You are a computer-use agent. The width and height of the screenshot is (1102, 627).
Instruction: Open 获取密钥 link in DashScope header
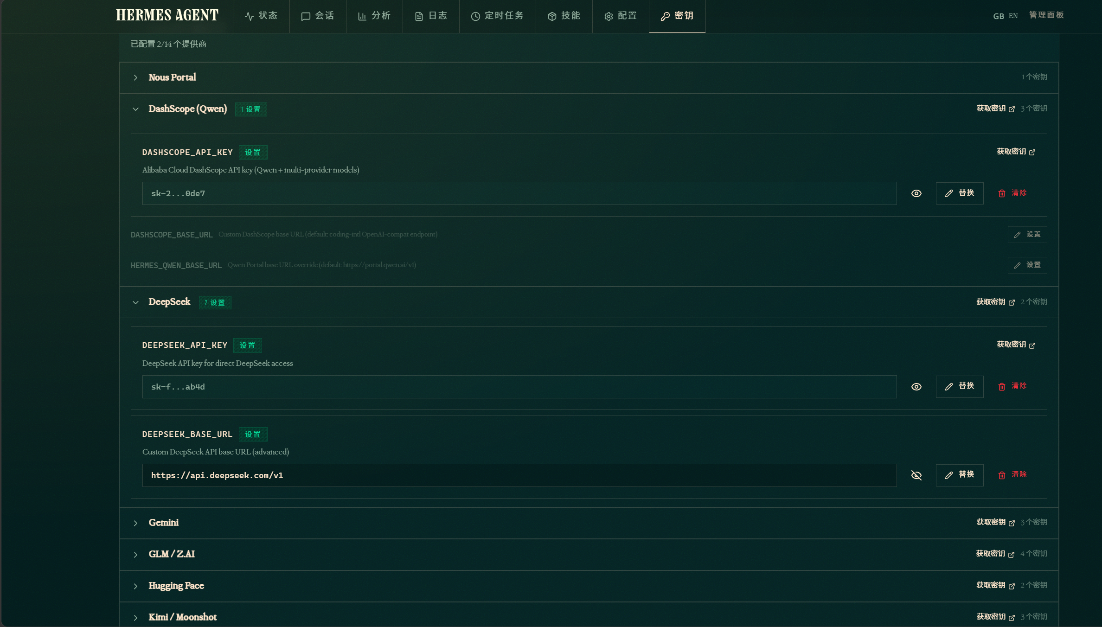[995, 109]
